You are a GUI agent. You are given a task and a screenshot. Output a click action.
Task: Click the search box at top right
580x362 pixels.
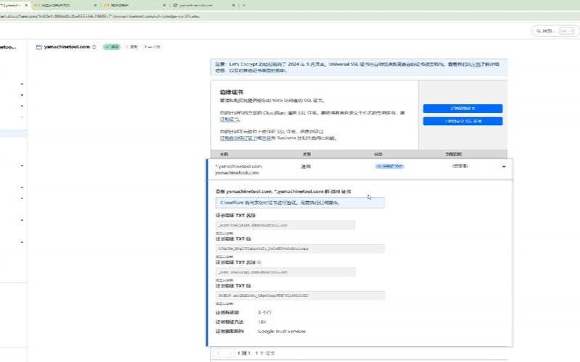[x=552, y=31]
